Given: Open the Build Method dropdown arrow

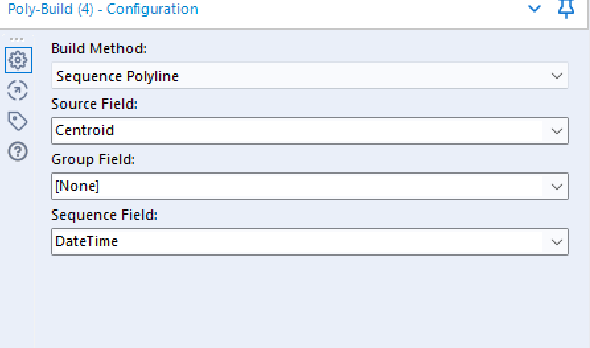Looking at the screenshot, I should click(x=556, y=76).
